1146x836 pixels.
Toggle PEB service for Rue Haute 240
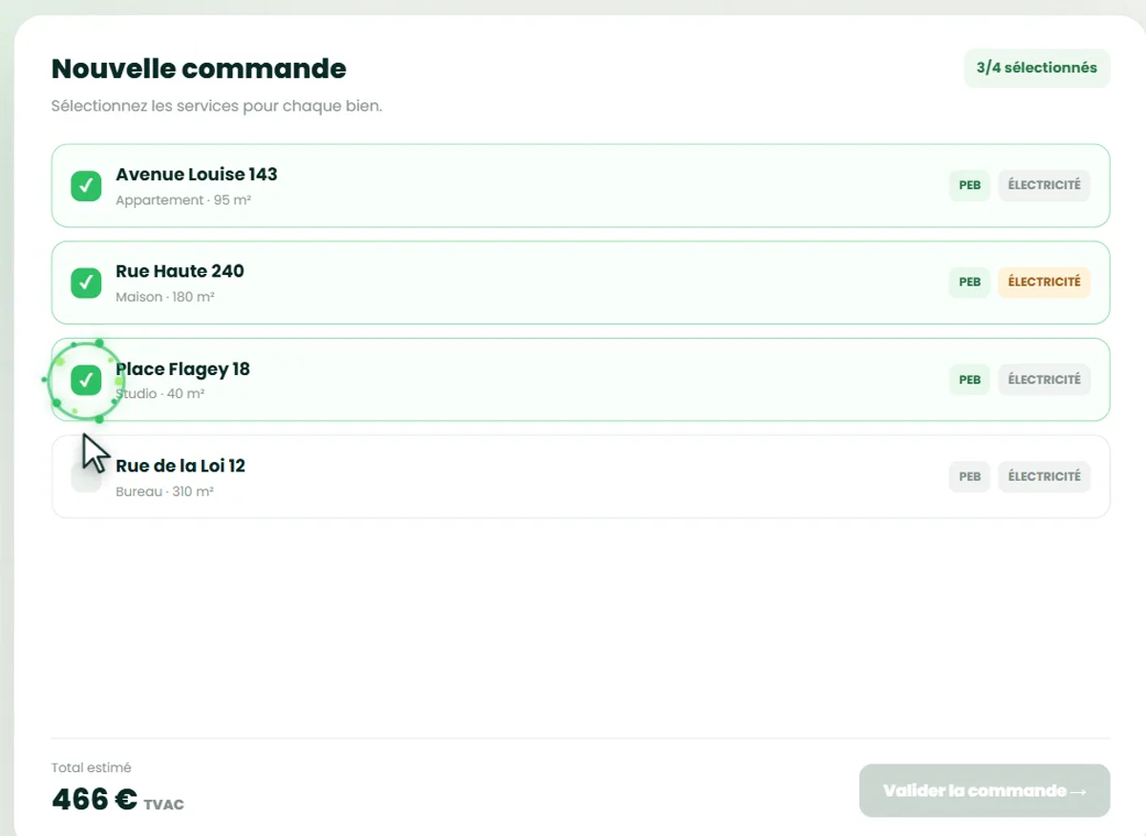tap(969, 282)
